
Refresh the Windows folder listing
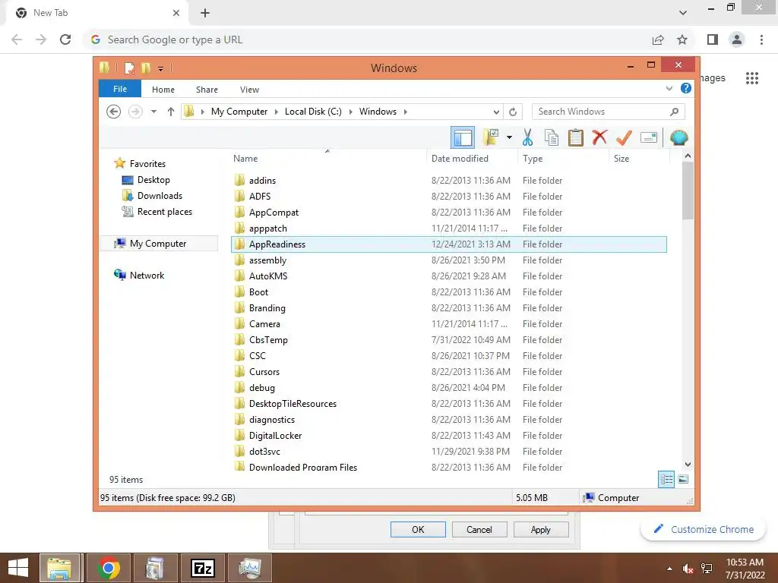[513, 112]
